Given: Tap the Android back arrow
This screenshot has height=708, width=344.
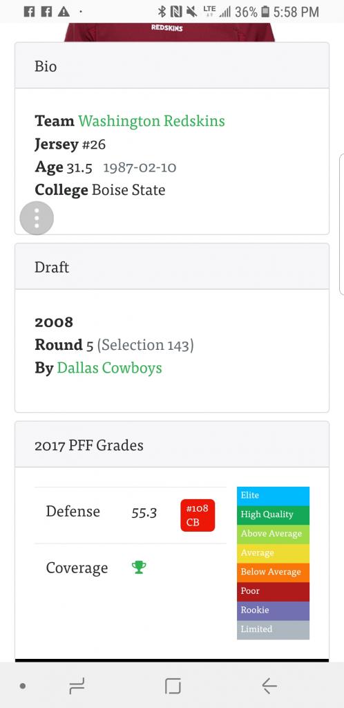Looking at the screenshot, I should point(269,686).
